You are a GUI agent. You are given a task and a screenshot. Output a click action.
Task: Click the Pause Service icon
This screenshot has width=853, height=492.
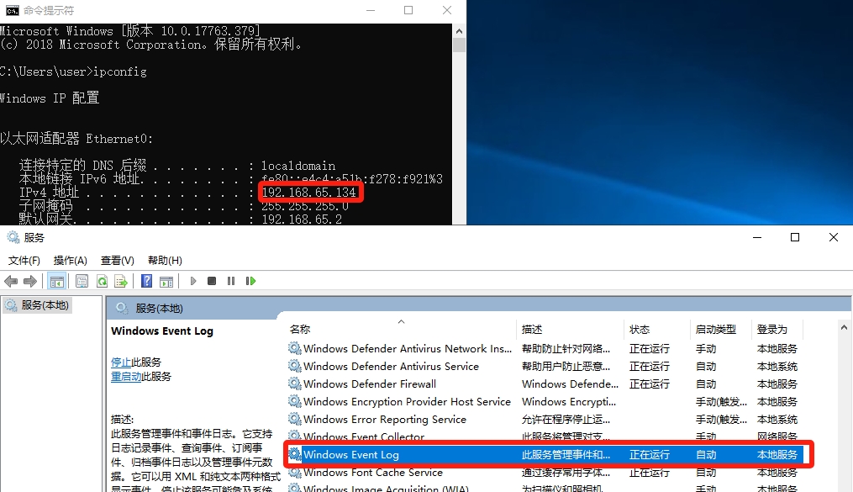(x=233, y=280)
